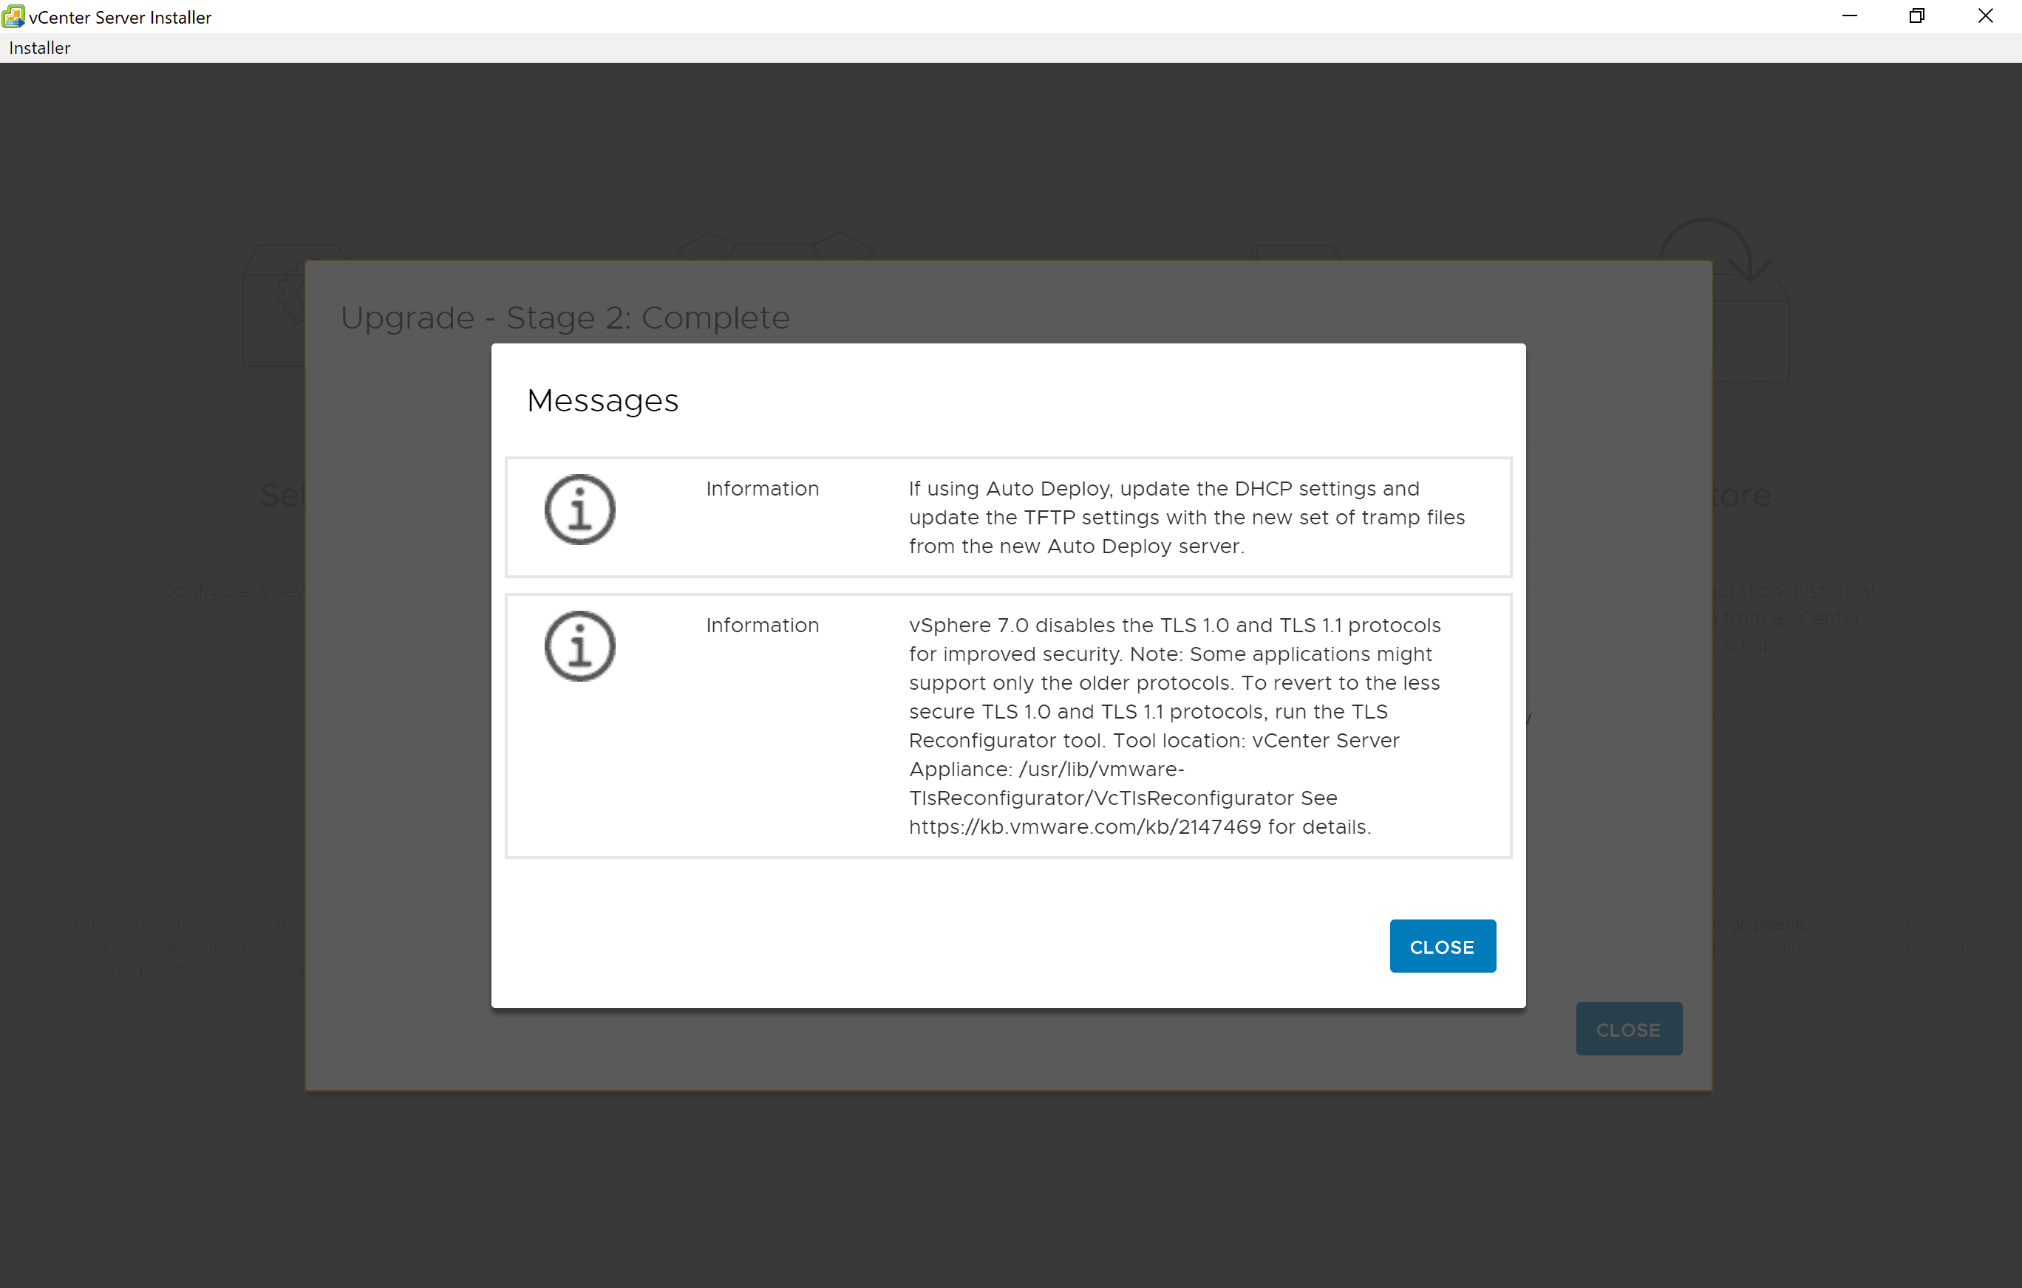Click the Auto Deploy DHCP settings message text

(x=1186, y=518)
